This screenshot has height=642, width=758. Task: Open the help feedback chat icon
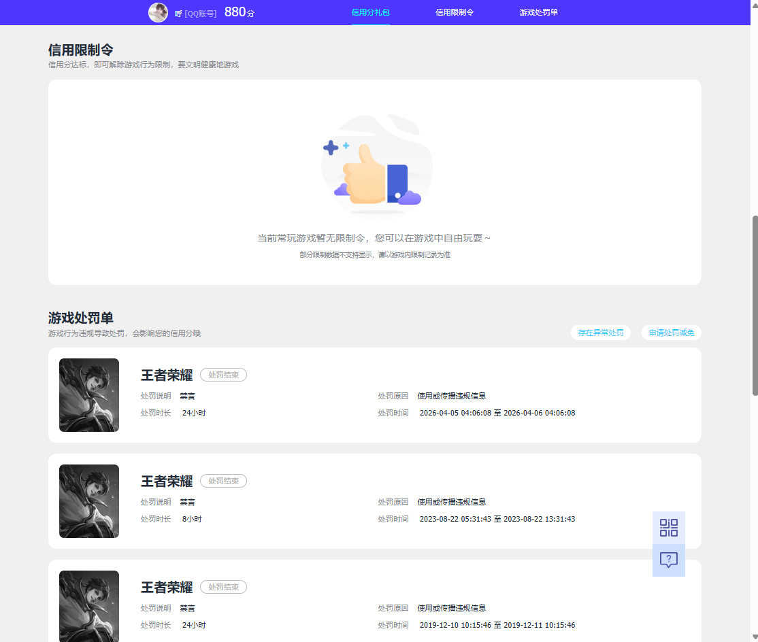pos(669,560)
